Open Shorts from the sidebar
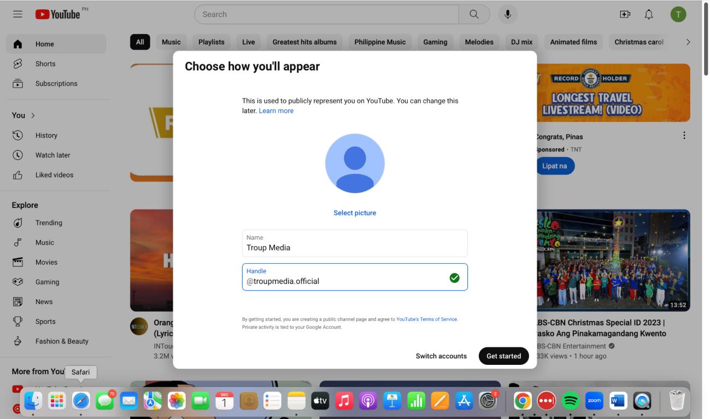Viewport: 710px width, 419px height. pos(45,64)
